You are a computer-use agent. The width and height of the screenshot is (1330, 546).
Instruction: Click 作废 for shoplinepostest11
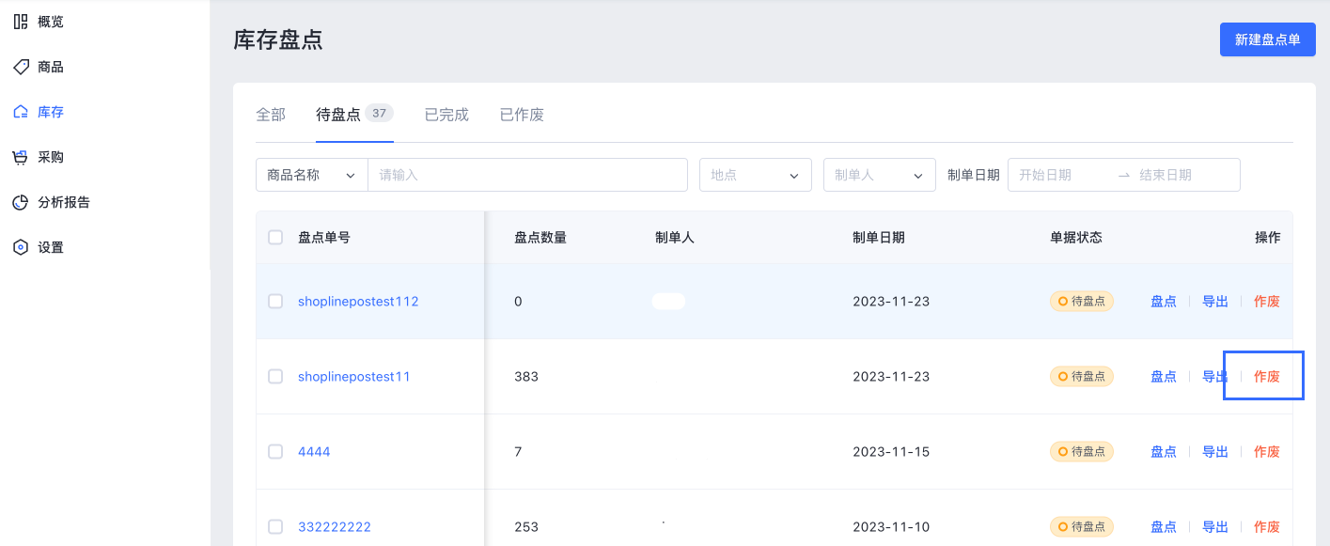point(1267,377)
